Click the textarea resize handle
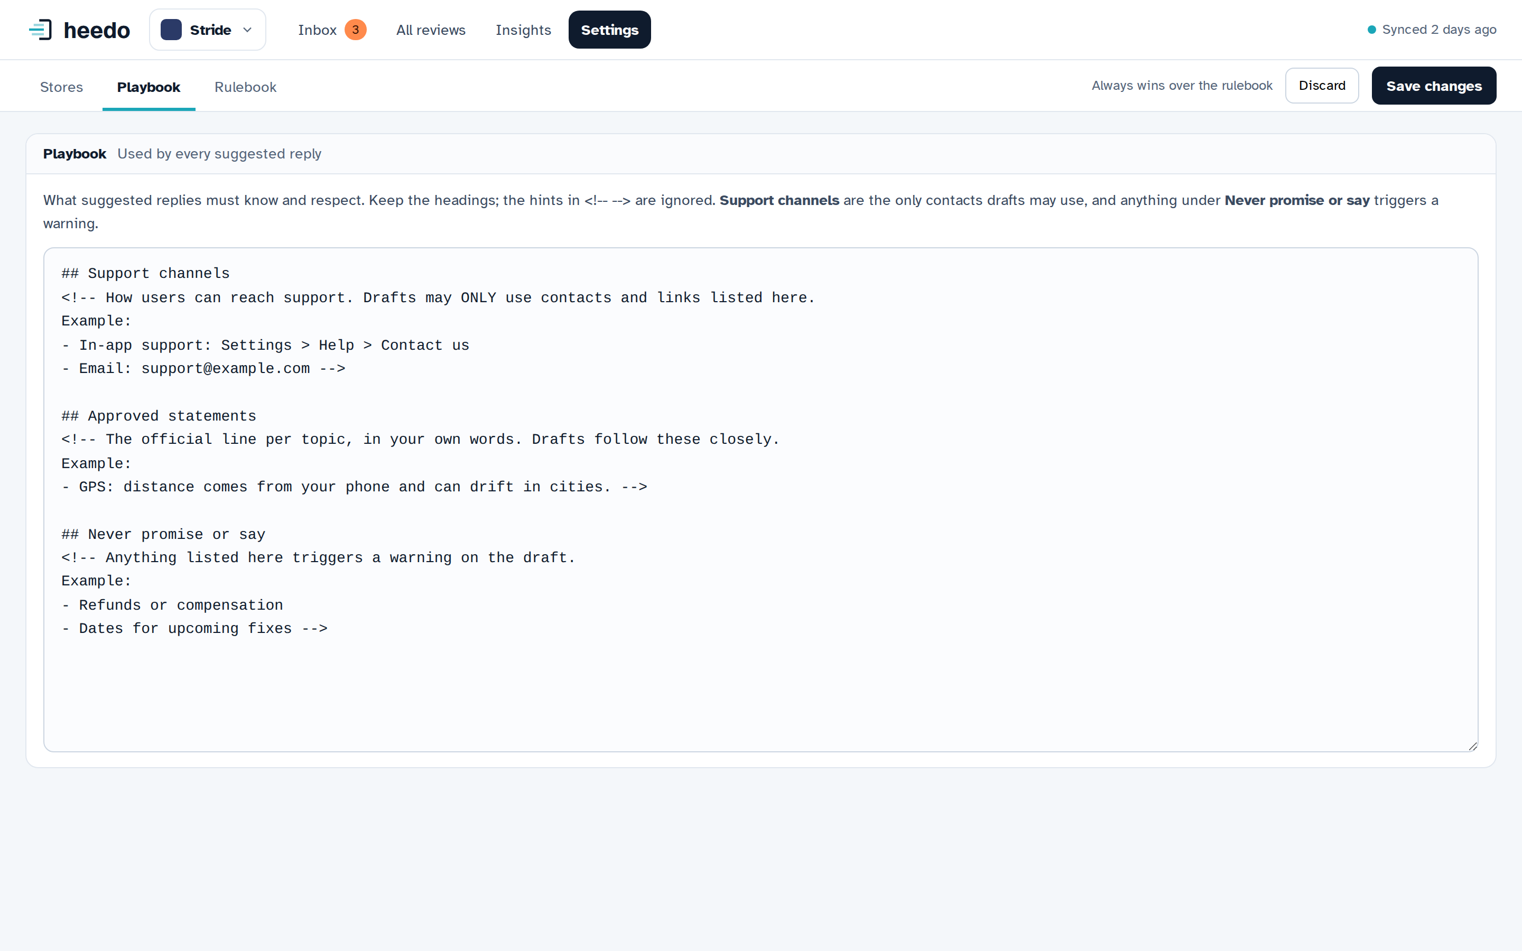This screenshot has width=1522, height=951. click(1472, 746)
